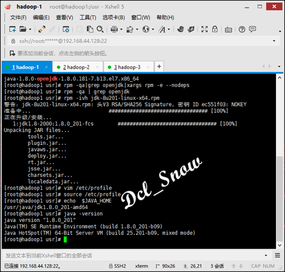Click the Disconnect toolbar icon
Image resolution: width=285 pixels, height=272 pixels.
[52, 29]
